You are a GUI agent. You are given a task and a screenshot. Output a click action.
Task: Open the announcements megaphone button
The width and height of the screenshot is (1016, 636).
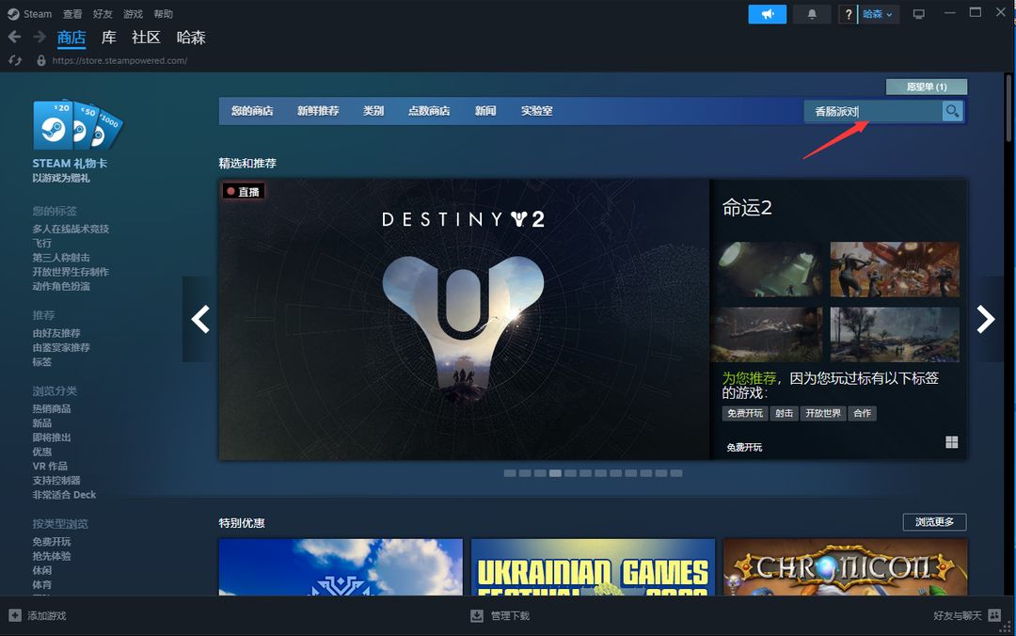click(x=768, y=14)
